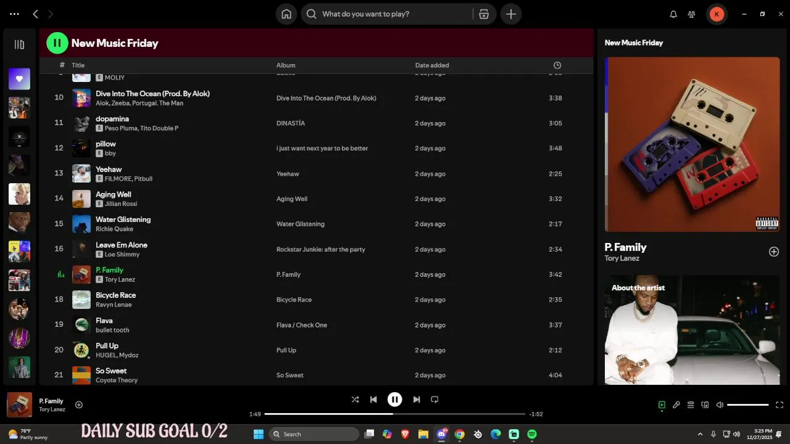Go forward with right arrow

[51, 14]
